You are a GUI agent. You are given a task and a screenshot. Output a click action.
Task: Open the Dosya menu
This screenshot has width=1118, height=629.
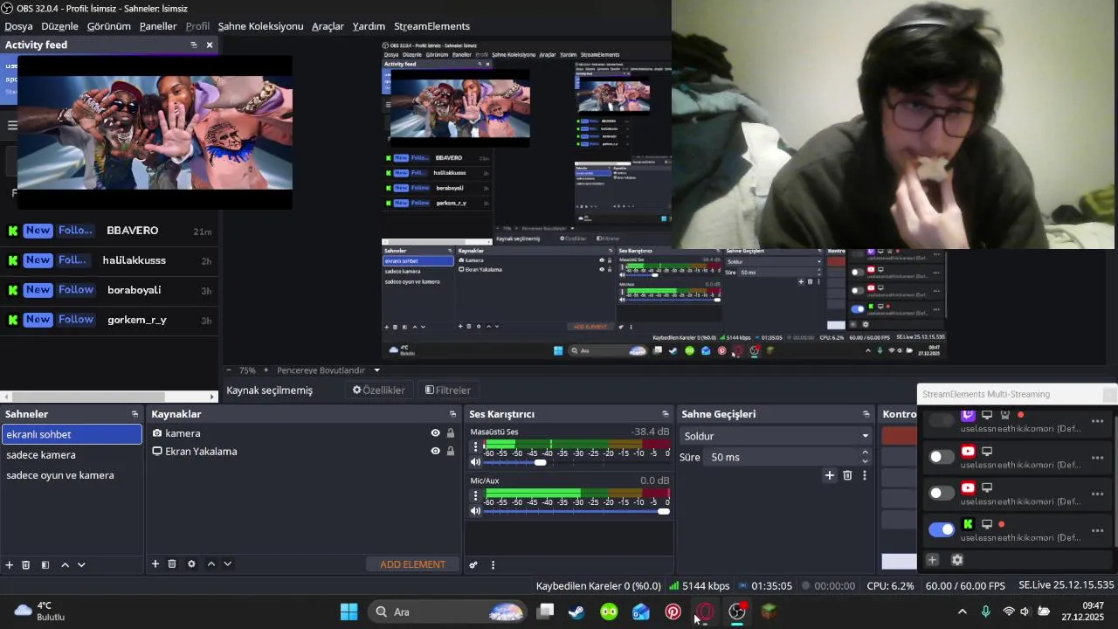tap(18, 26)
